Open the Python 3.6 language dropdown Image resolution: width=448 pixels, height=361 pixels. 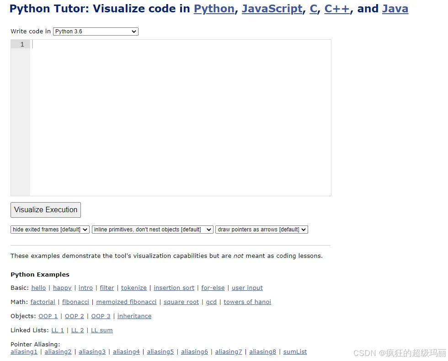click(95, 31)
